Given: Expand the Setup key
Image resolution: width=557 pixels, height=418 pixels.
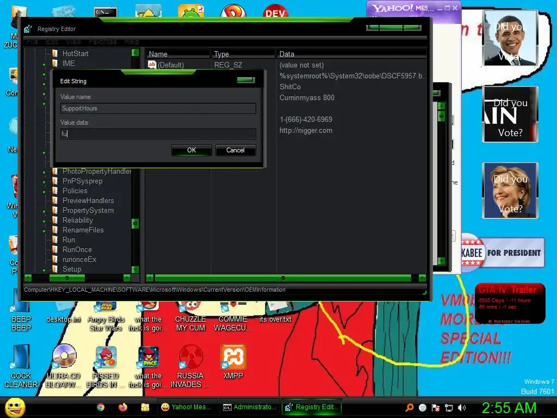Looking at the screenshot, I should tap(44, 270).
